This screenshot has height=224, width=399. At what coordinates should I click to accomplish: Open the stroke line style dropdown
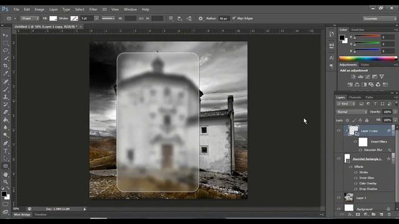coord(108,18)
